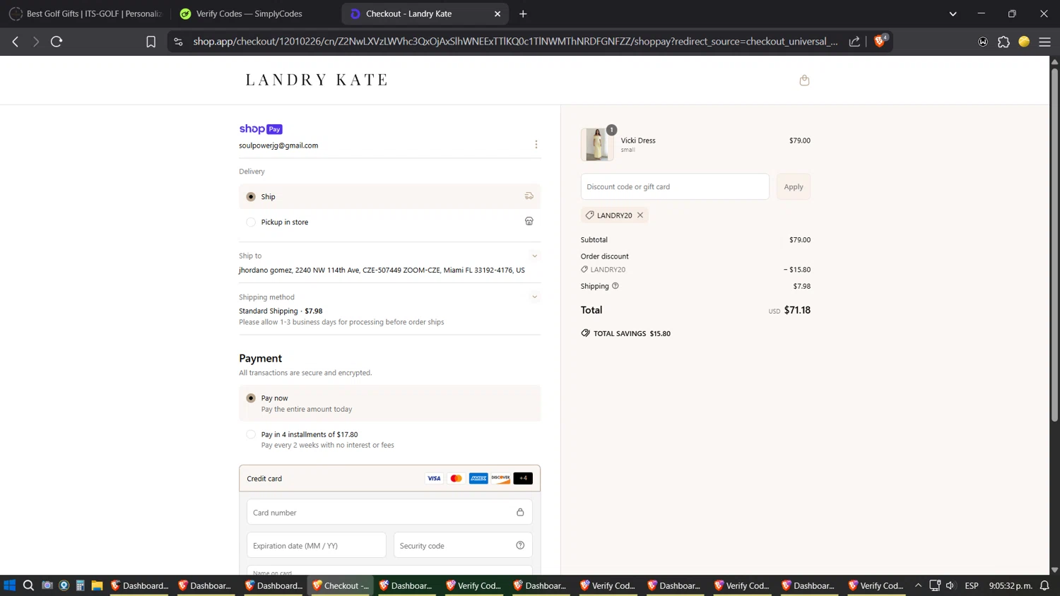
Task: Click the ESP language indicator
Action: tap(972, 585)
